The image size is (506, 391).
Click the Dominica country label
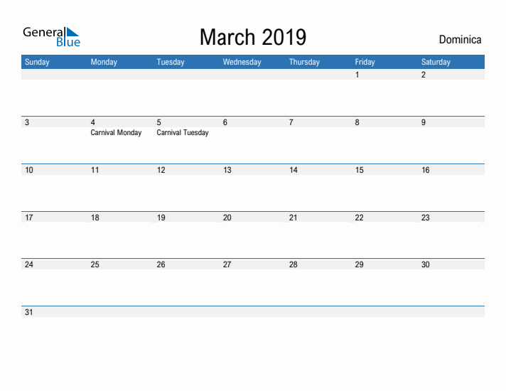(x=460, y=40)
